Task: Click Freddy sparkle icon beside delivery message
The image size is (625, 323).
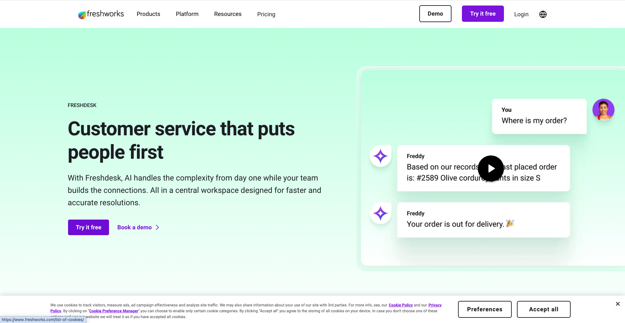Action: [x=380, y=213]
